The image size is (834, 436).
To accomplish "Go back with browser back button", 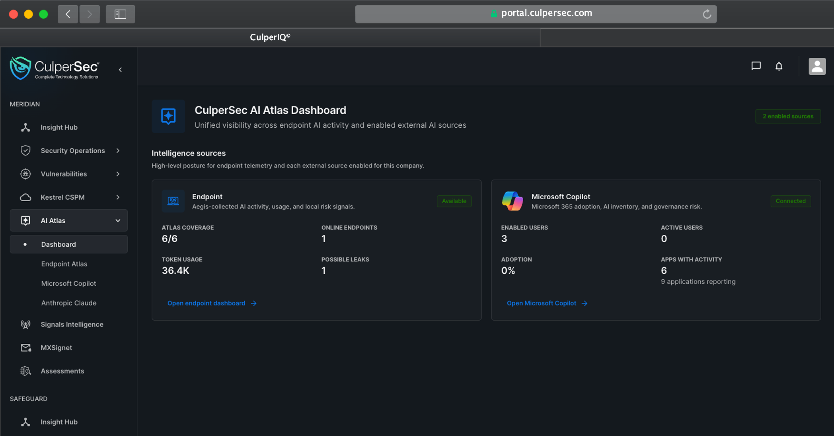I will tap(68, 14).
